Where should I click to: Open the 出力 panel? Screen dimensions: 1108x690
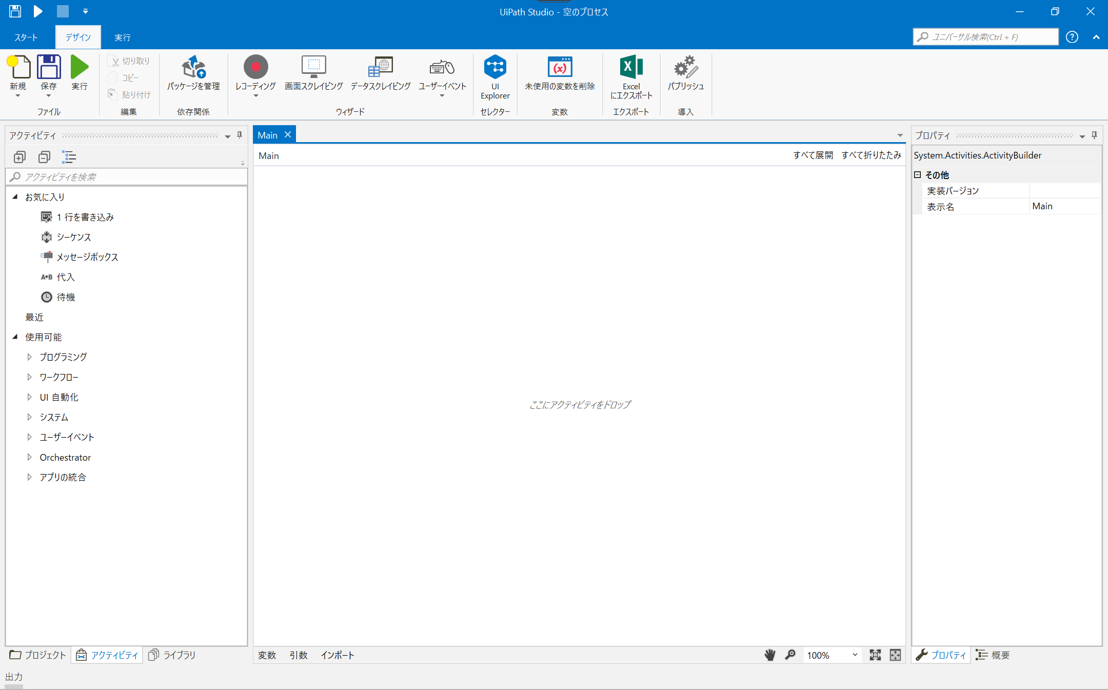click(14, 677)
